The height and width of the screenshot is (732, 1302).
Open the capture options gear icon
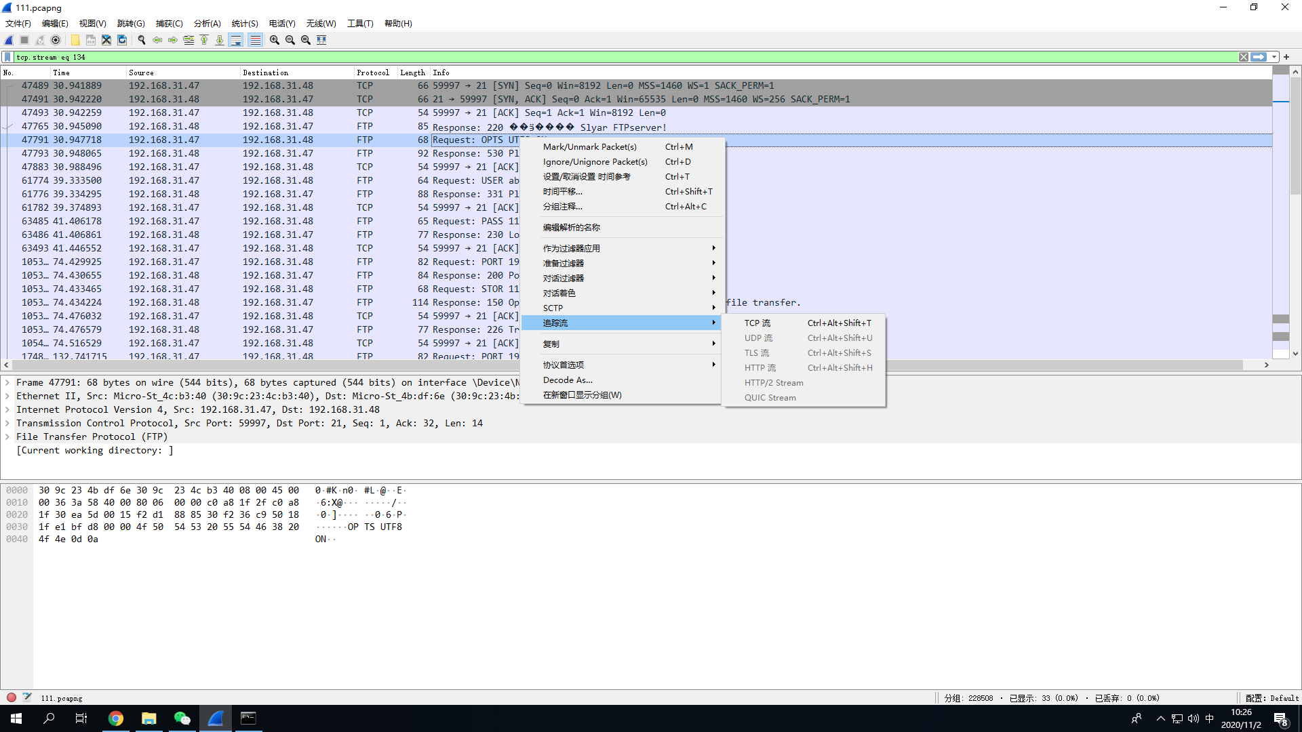(56, 40)
